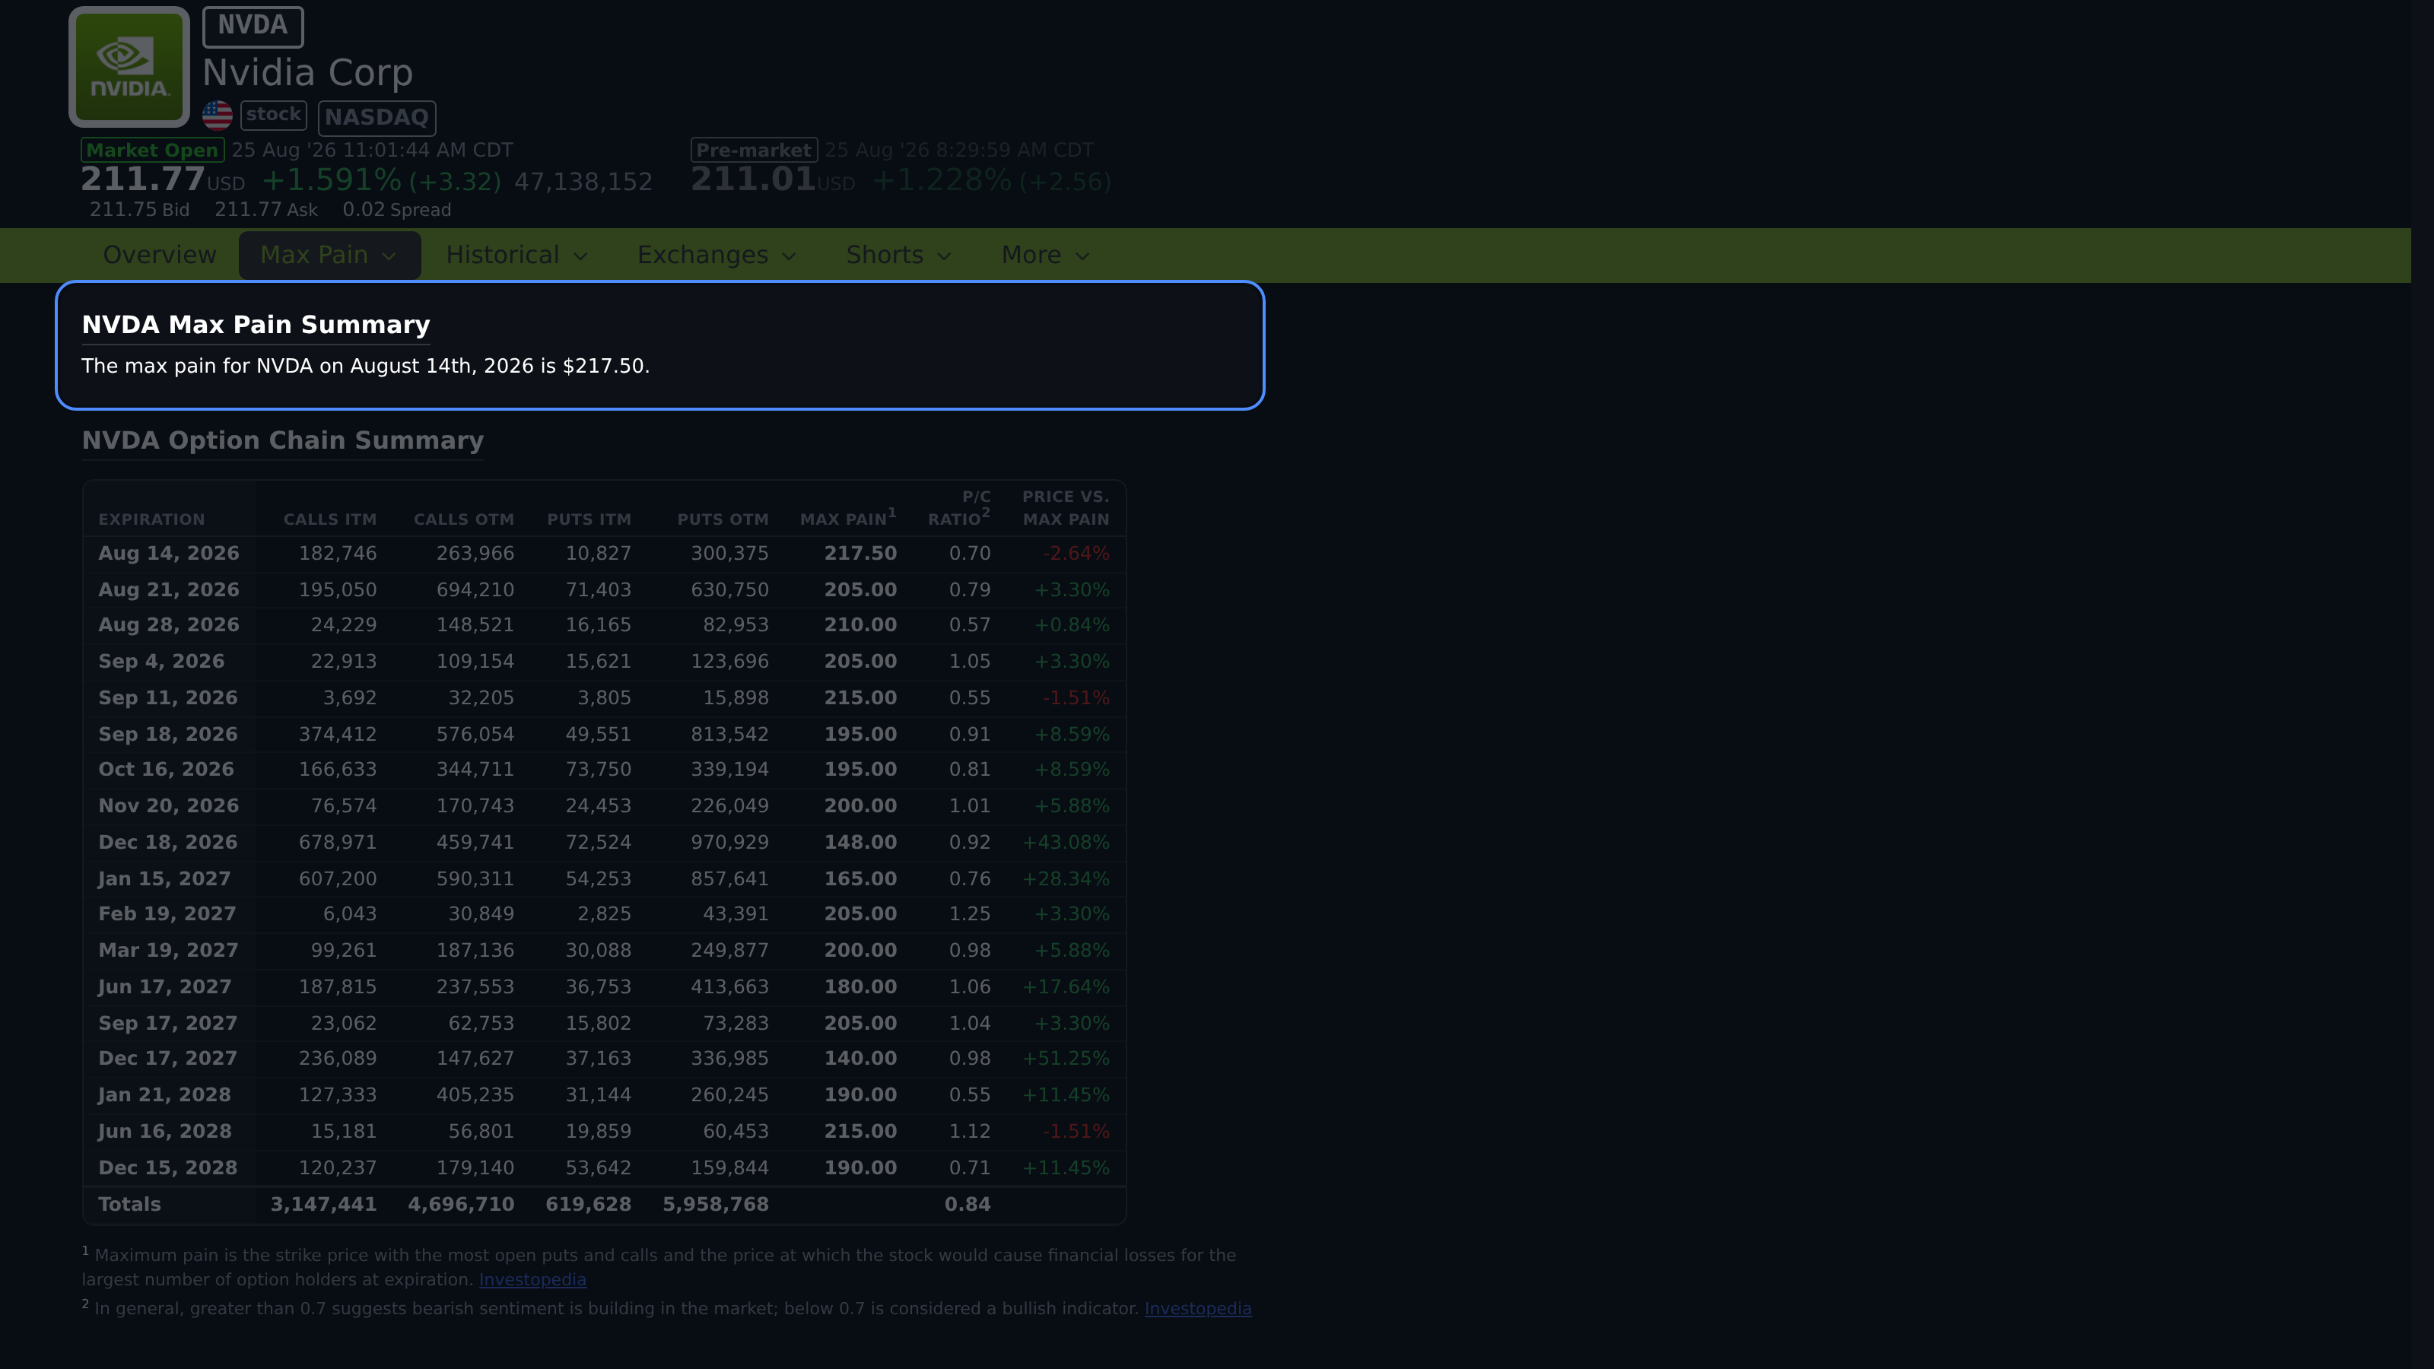Screen dimensions: 2434x1369
Task: Open the Shorts dropdown menu
Action: [898, 255]
